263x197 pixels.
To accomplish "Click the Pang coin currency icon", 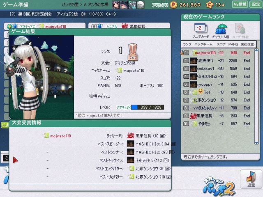I will click(x=173, y=5).
